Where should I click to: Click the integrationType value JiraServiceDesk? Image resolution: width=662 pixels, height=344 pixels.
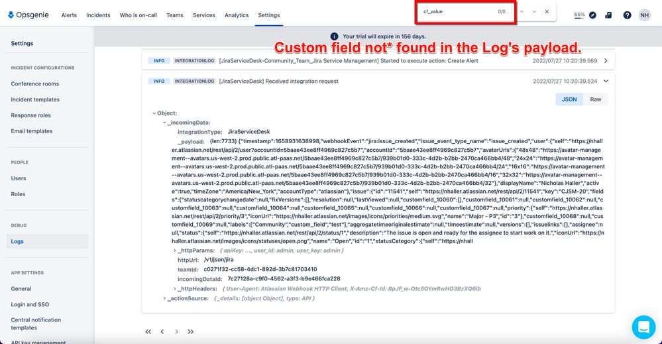pyautogui.click(x=248, y=132)
